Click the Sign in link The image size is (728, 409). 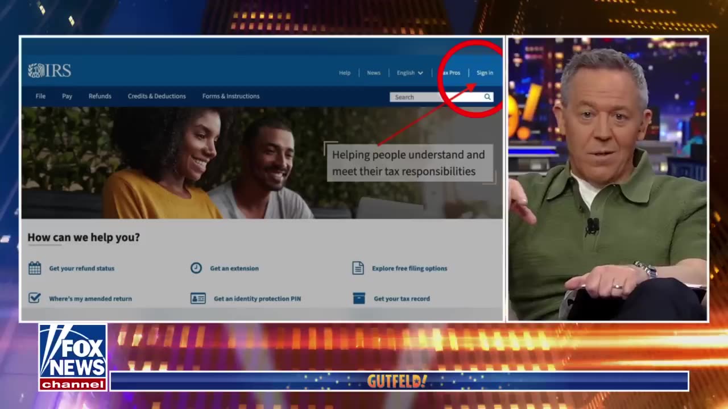click(x=485, y=73)
